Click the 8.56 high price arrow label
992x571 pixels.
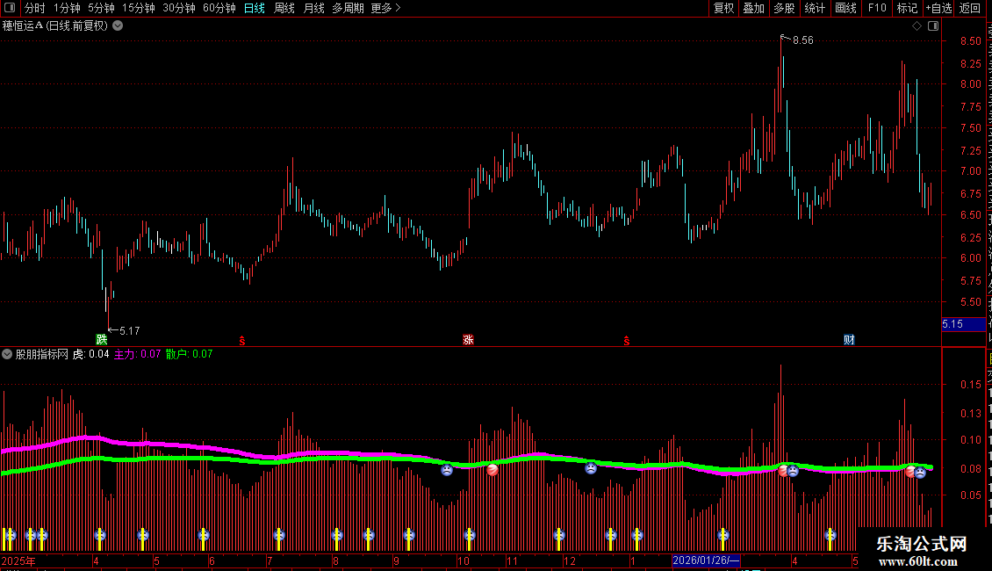(797, 40)
